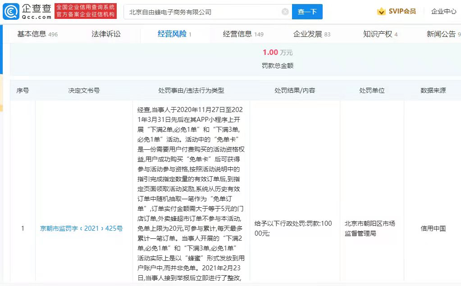This screenshot has width=461, height=286.
Task: Click 北京市朝阳区市场监督管理局 cell
Action: (x=370, y=228)
